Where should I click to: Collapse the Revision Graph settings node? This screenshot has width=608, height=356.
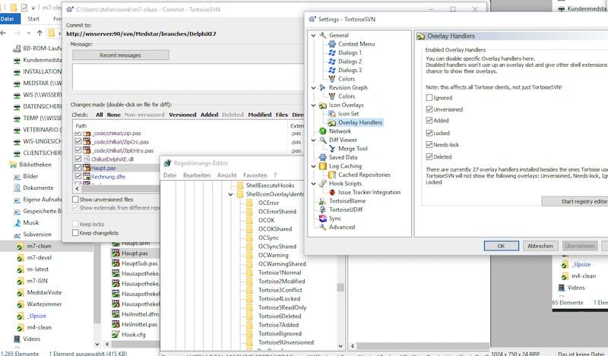(313, 87)
